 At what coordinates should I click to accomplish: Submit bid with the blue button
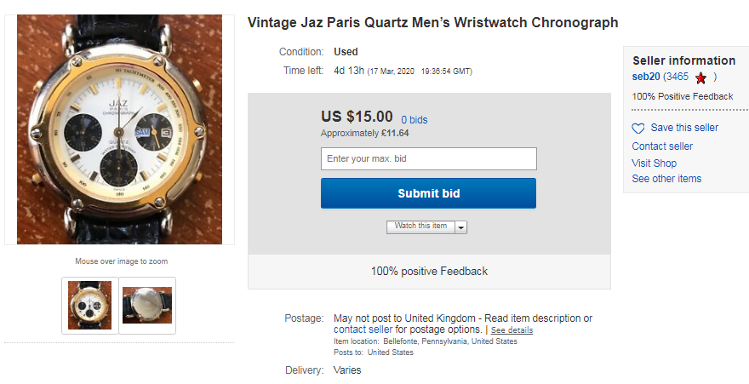[428, 193]
